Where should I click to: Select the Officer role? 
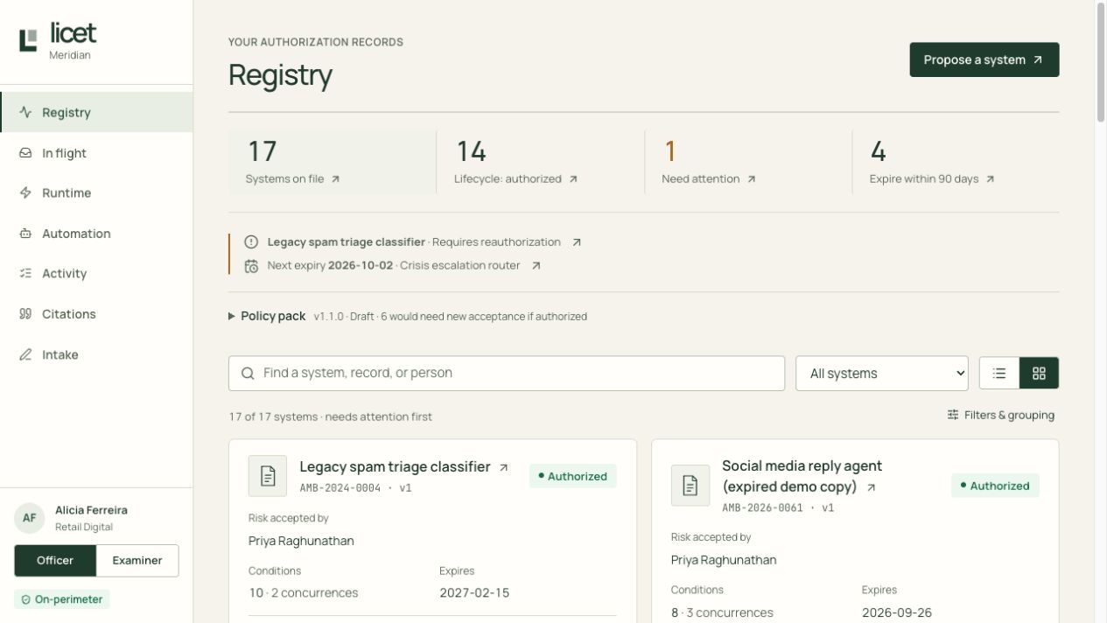point(55,561)
